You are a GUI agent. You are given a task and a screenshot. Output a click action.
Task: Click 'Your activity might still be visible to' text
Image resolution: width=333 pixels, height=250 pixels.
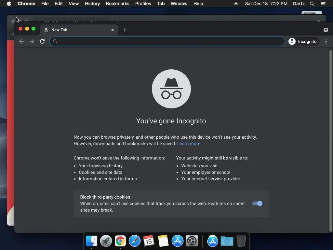point(212,158)
